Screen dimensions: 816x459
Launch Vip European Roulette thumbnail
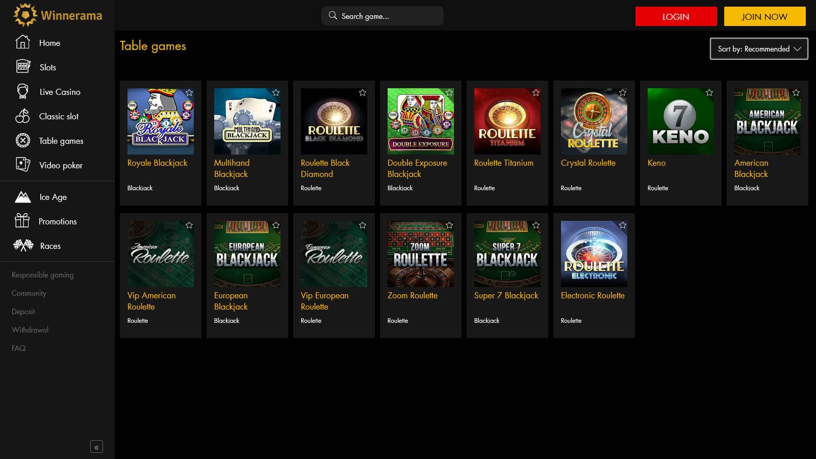click(334, 254)
